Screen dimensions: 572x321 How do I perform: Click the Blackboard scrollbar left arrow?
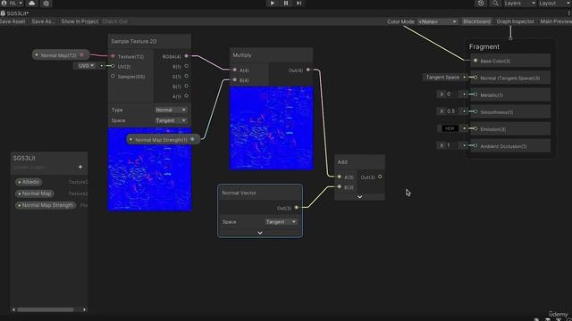(x=14, y=309)
